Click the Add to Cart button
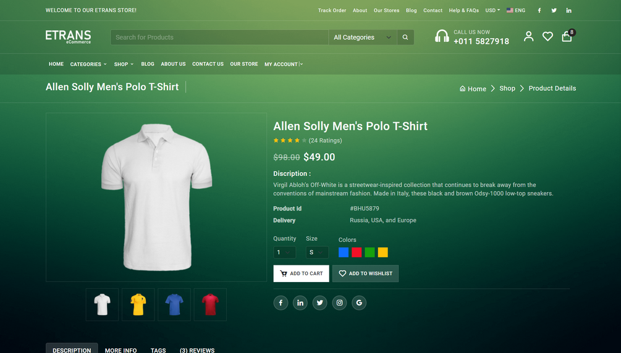 coord(301,273)
